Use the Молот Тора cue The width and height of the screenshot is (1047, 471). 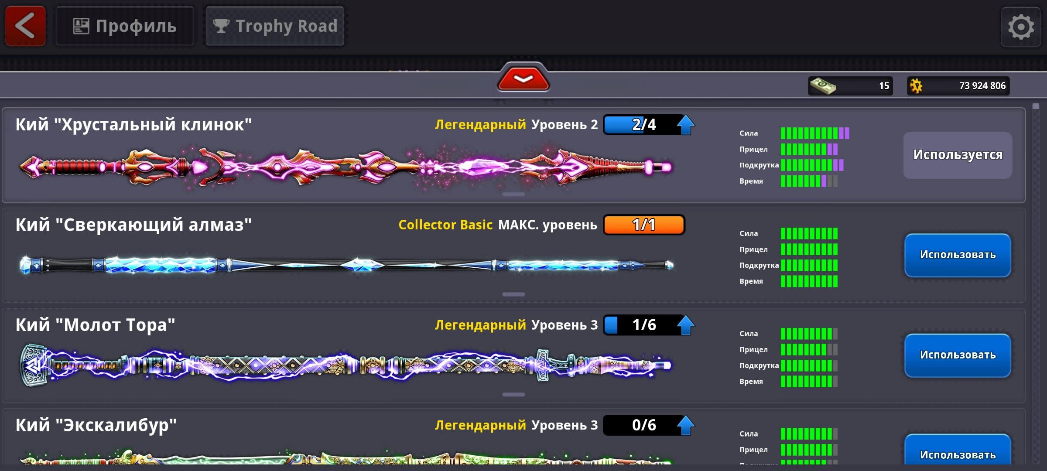click(958, 355)
